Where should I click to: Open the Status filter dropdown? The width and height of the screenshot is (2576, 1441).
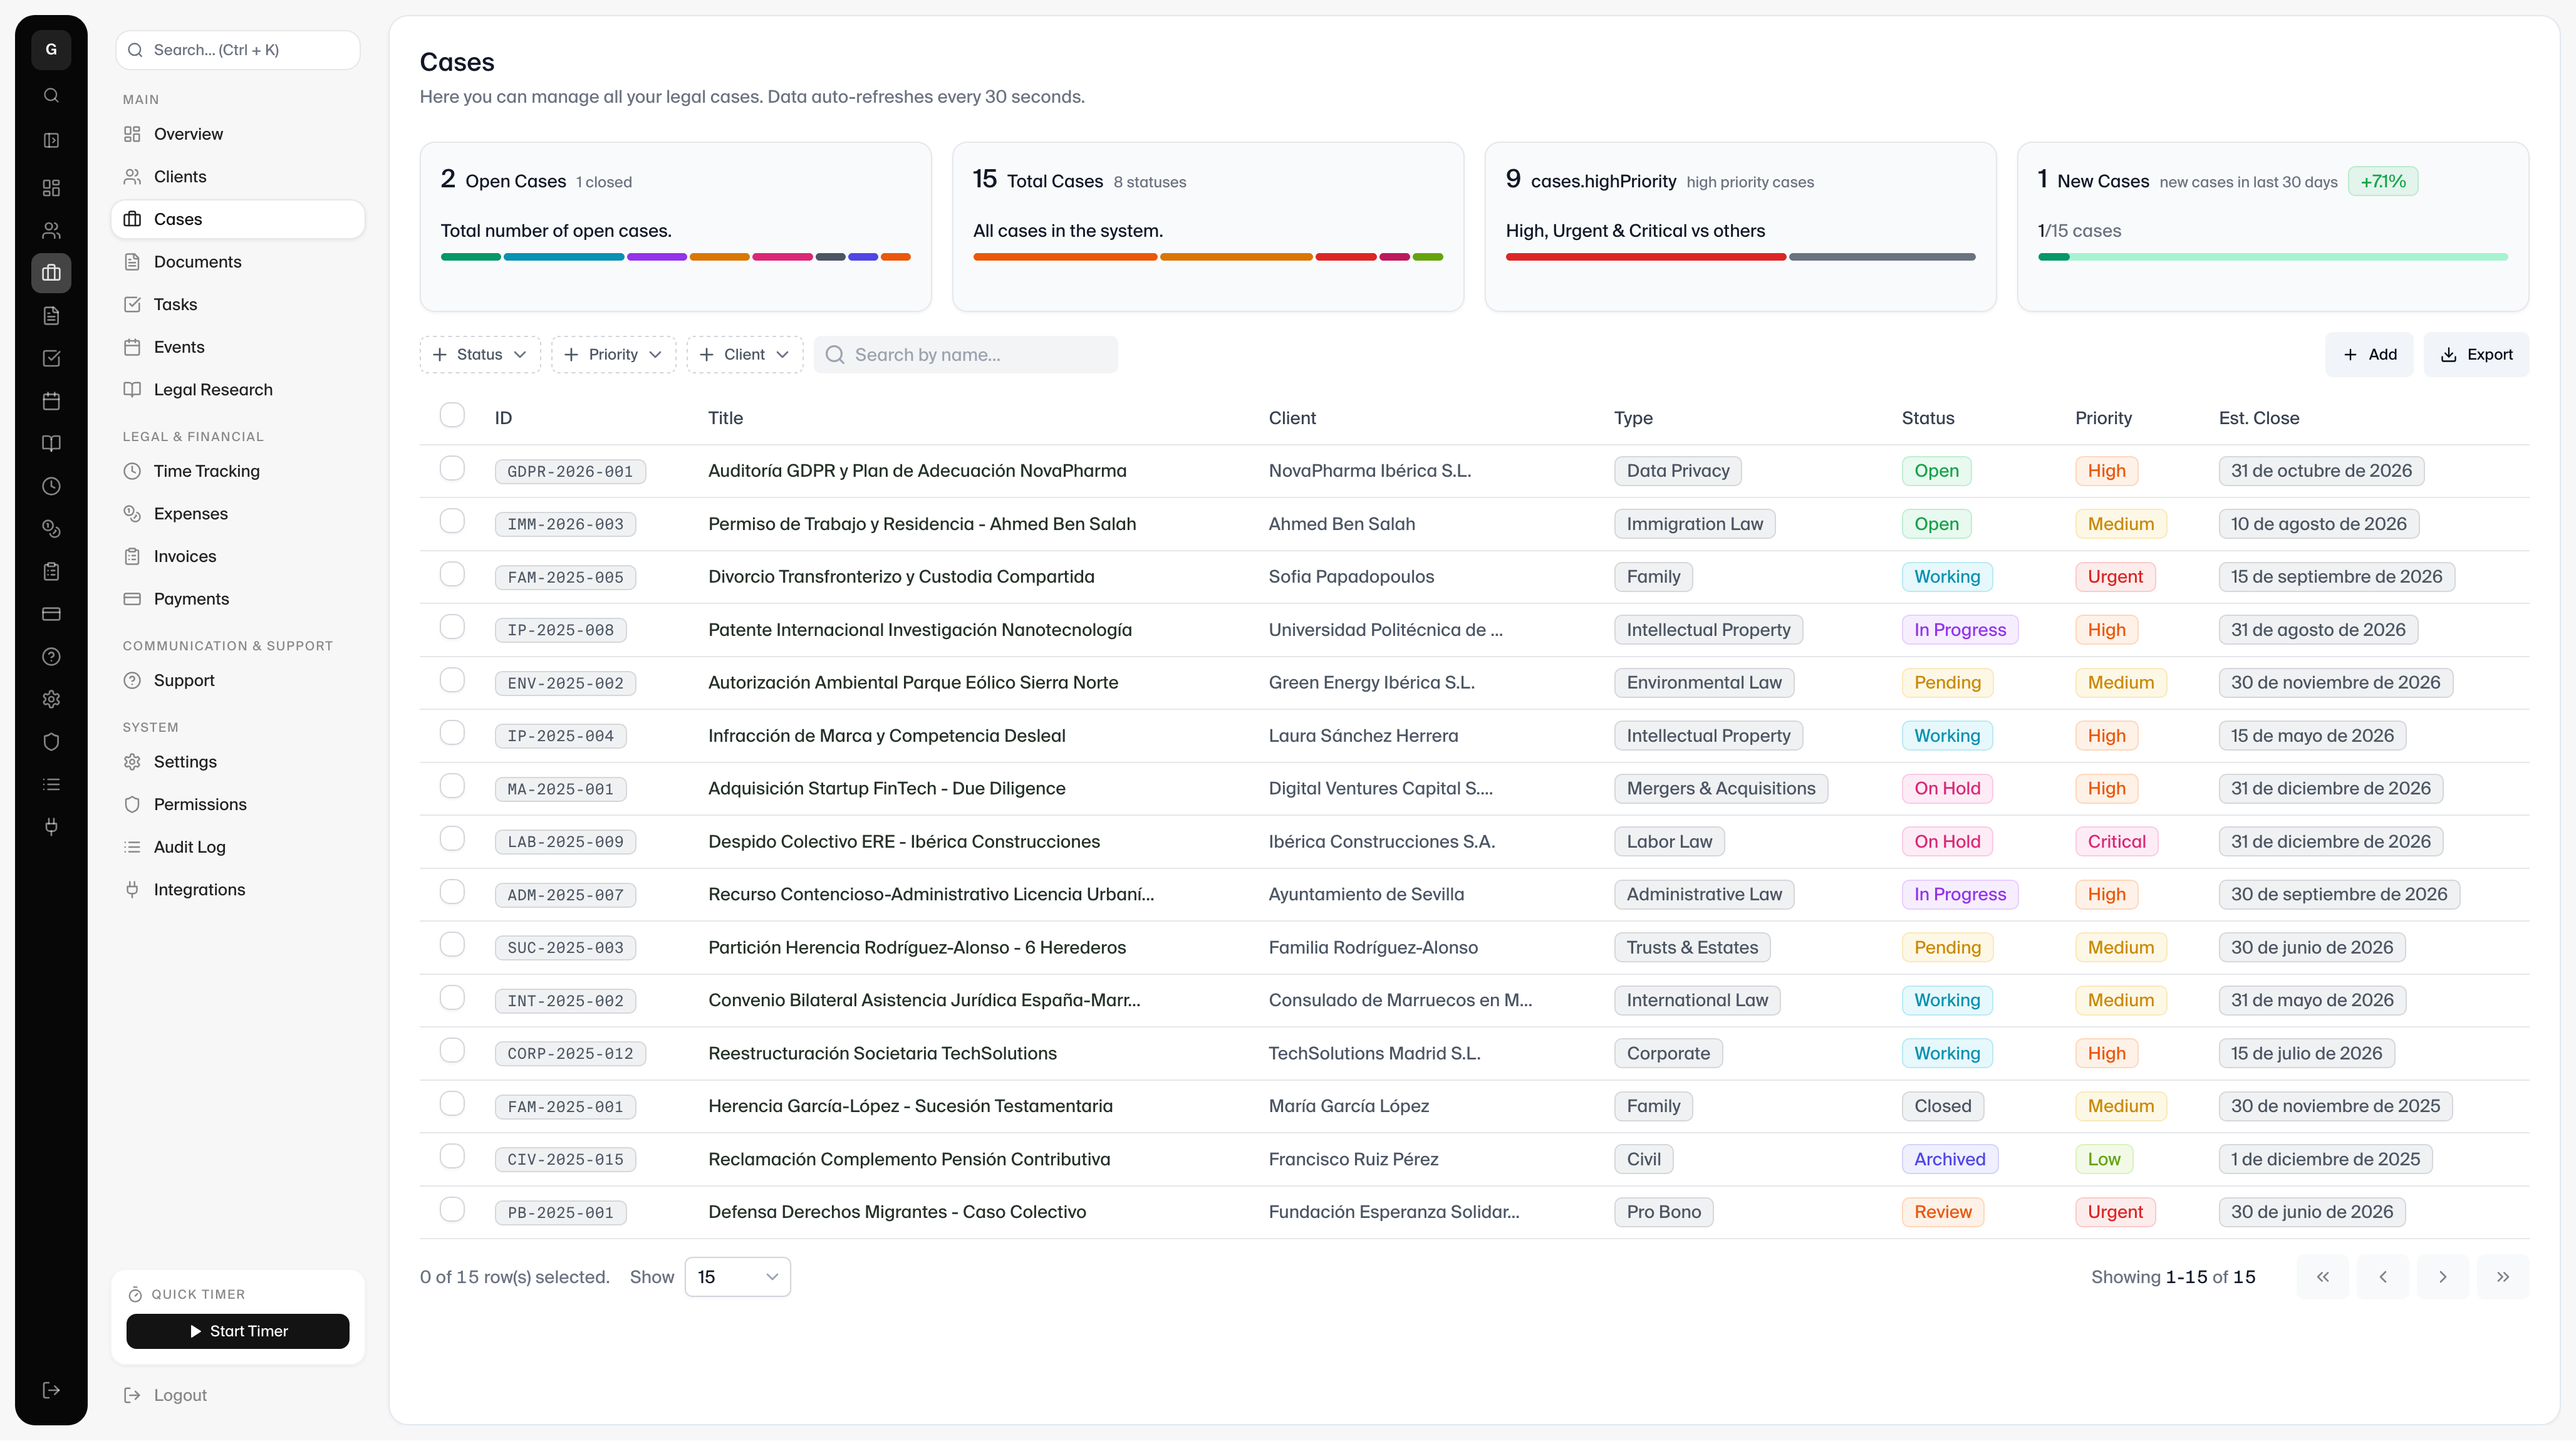[480, 355]
